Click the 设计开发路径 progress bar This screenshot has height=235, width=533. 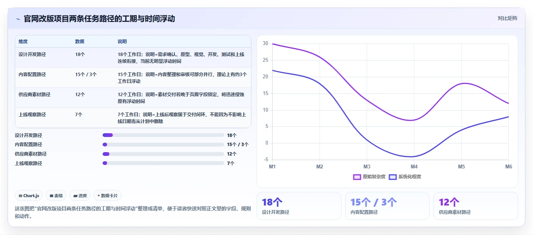pyautogui.click(x=163, y=135)
